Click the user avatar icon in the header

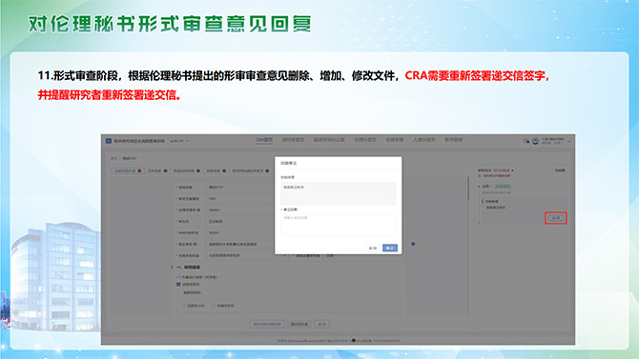[535, 141]
